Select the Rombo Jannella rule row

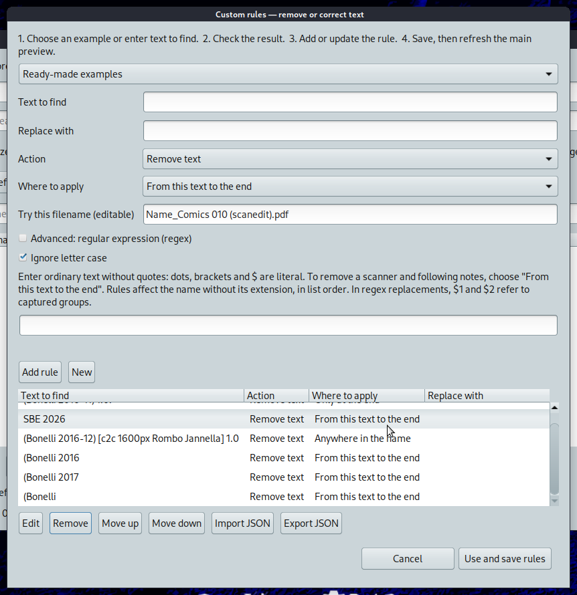(x=283, y=439)
